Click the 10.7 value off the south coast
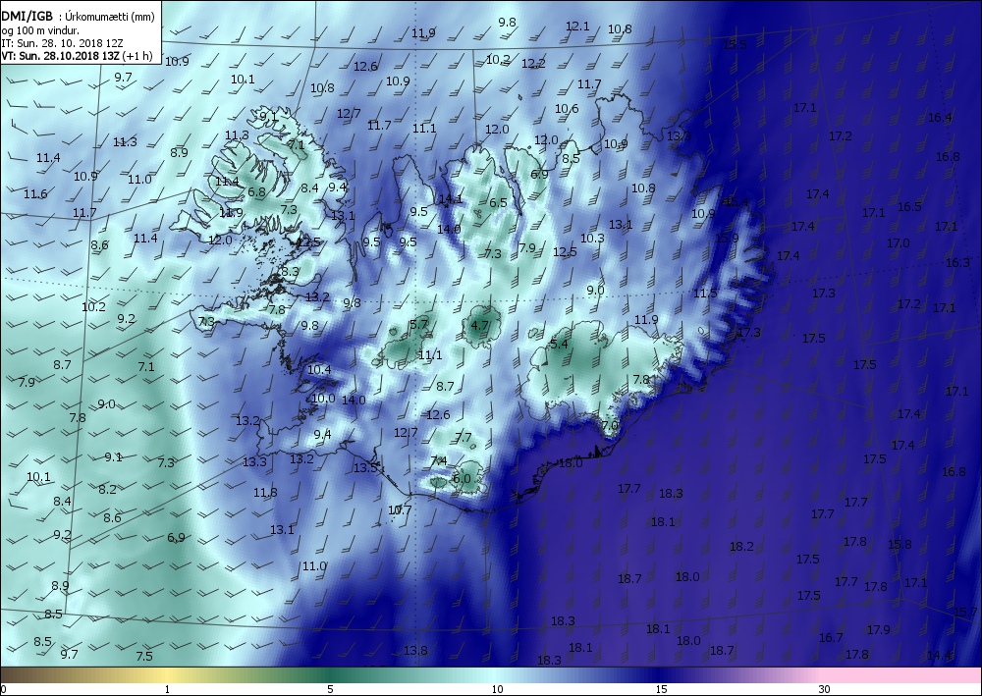Screen dimensions: 982x696 (x=400, y=509)
